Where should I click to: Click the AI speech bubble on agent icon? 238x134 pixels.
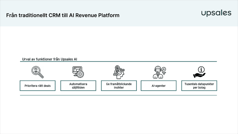point(164,69)
